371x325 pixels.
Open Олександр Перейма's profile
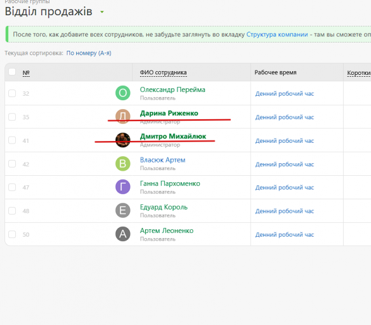pos(172,90)
